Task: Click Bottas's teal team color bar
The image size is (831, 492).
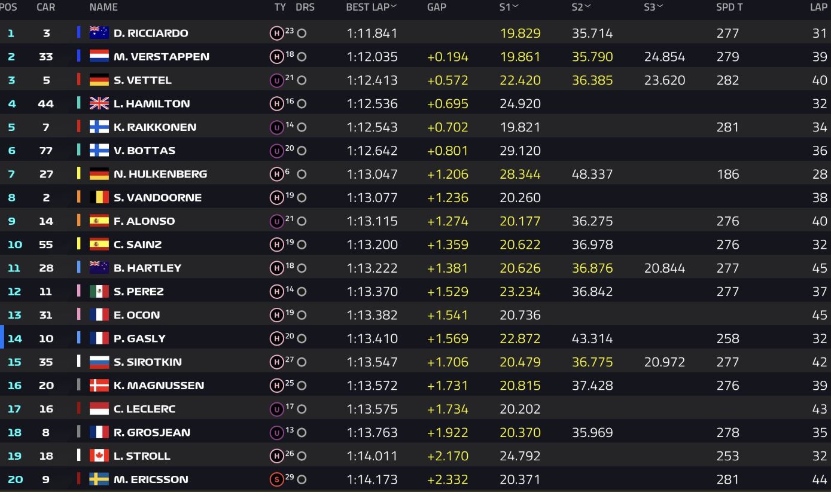Action: click(x=78, y=150)
